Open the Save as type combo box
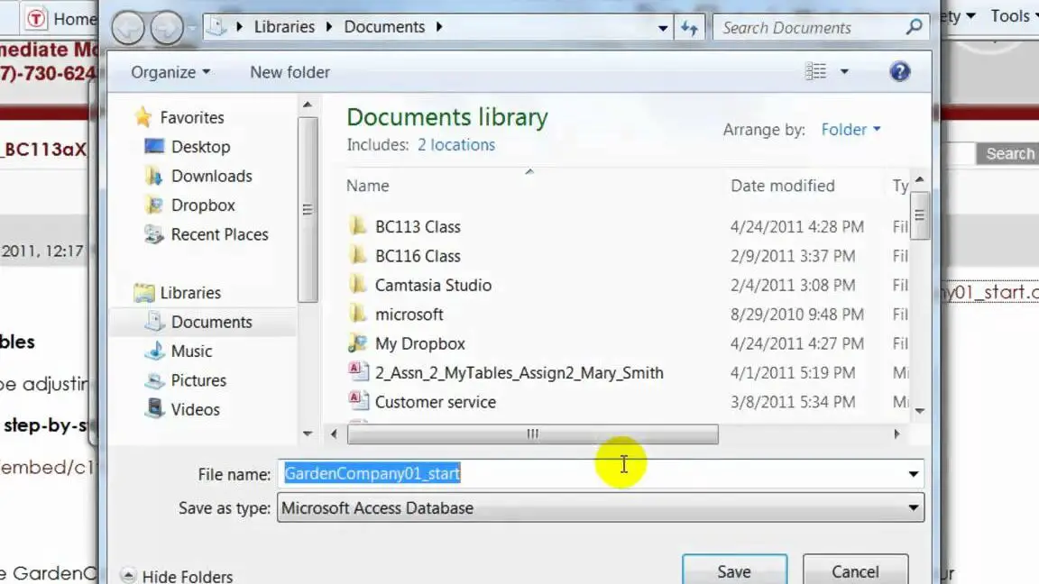Viewport: 1039px width, 584px height. click(601, 508)
